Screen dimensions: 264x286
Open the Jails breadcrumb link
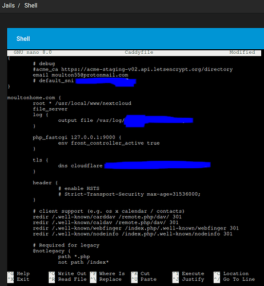(9, 5)
